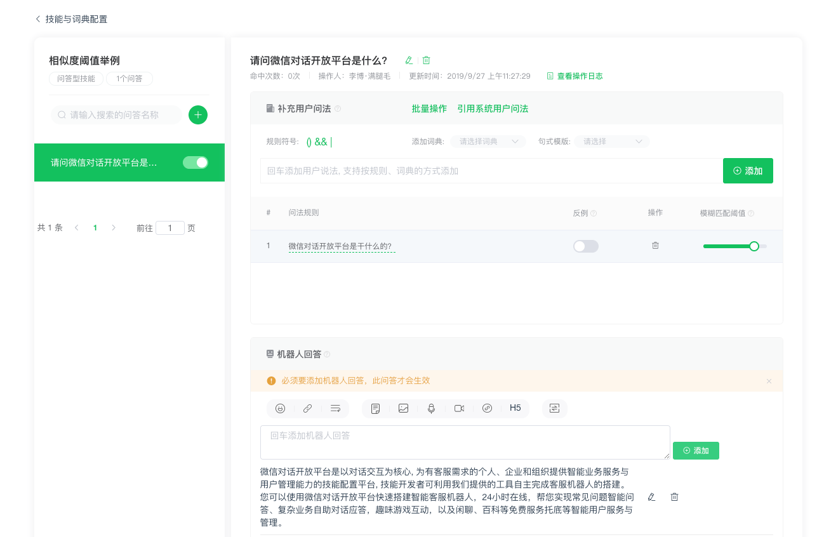
Task: Open the answer settings sliders icon
Action: coord(554,408)
